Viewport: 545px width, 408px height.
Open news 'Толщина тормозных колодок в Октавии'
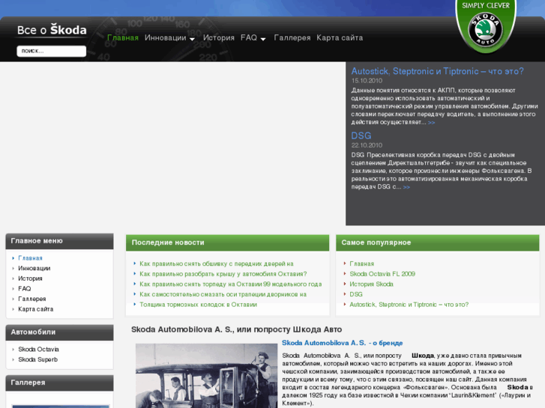[199, 305]
